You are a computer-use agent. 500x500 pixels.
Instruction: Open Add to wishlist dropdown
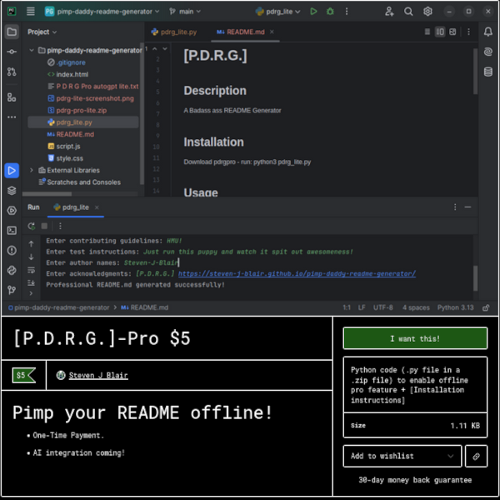point(402,456)
